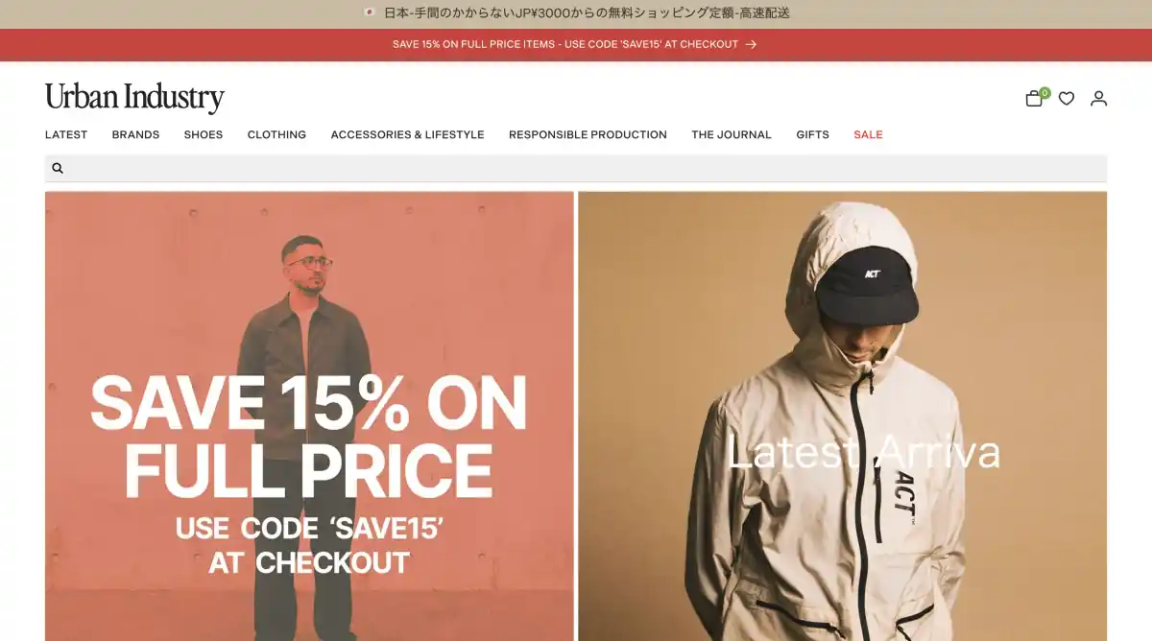Open wishlist via the heart icon
This screenshot has height=641, width=1152.
(1067, 98)
